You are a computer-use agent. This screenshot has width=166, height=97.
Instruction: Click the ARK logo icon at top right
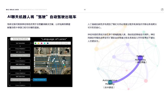point(162,10)
